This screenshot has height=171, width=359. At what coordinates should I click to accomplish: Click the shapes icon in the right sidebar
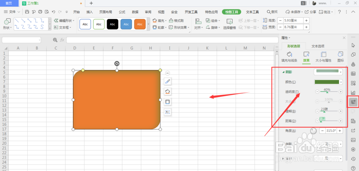pyautogui.click(x=353, y=55)
